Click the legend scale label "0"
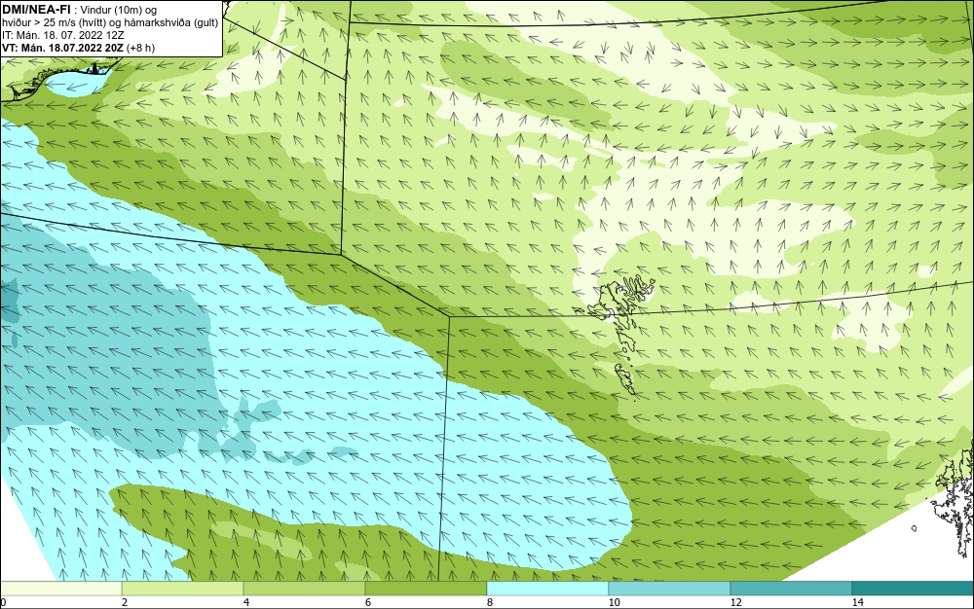The height and width of the screenshot is (609, 974). (x=3, y=602)
